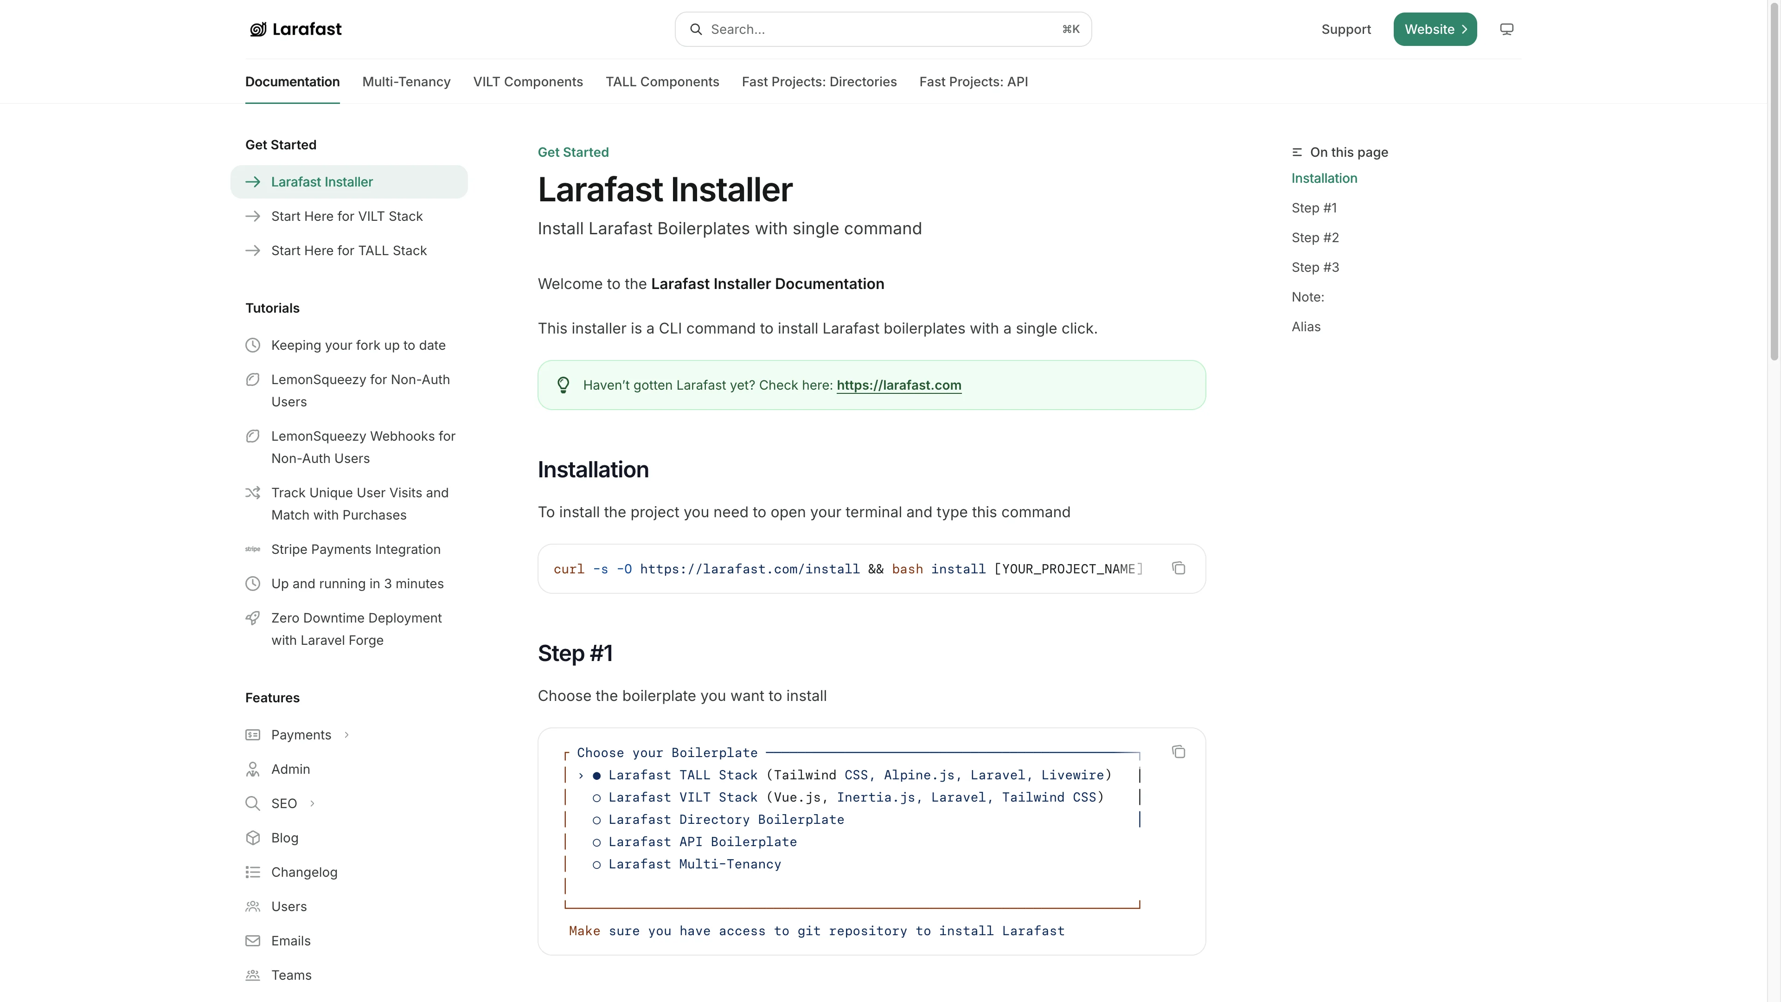Click the rocket icon beside Zero Downtime Deployment

(x=253, y=618)
